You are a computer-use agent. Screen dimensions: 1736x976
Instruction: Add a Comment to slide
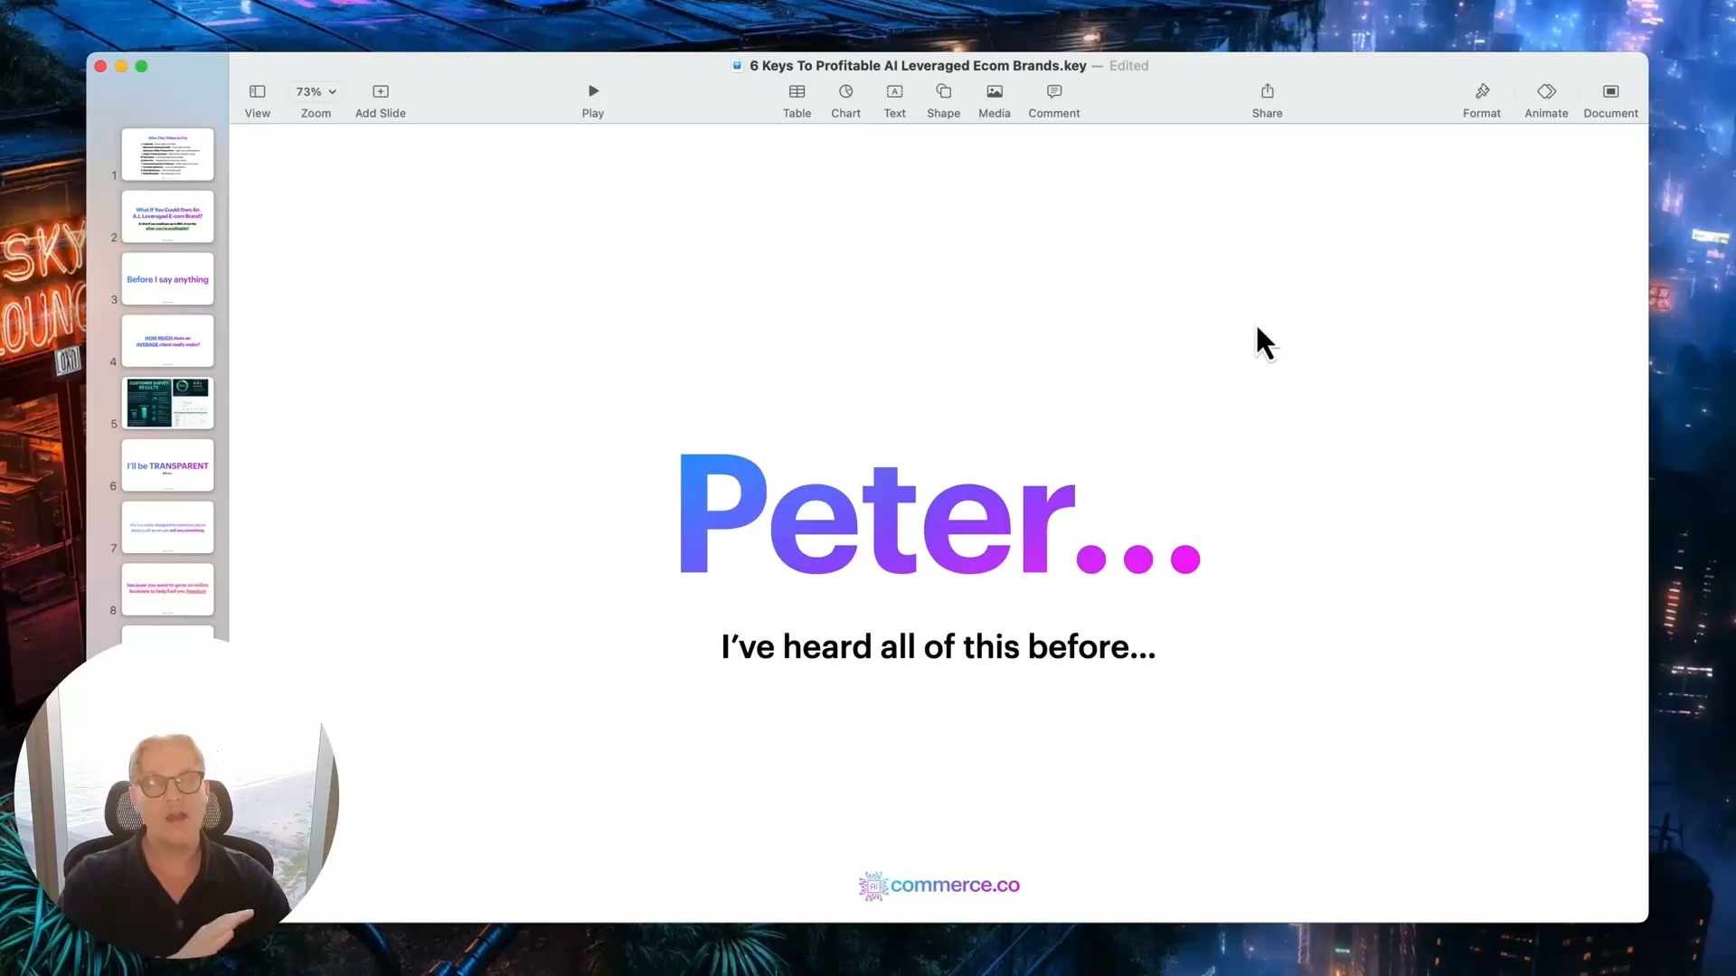[x=1054, y=91]
